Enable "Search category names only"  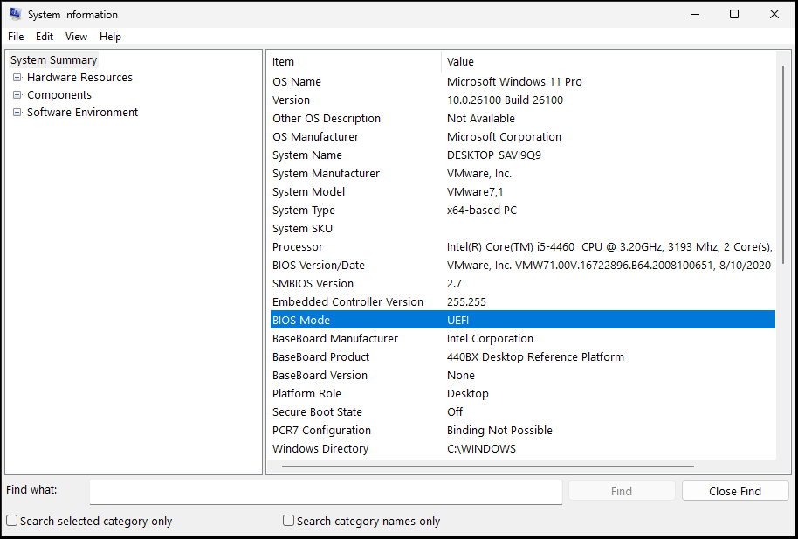288,519
